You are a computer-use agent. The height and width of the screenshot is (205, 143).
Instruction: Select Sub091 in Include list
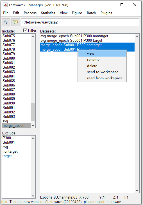pos(17,108)
